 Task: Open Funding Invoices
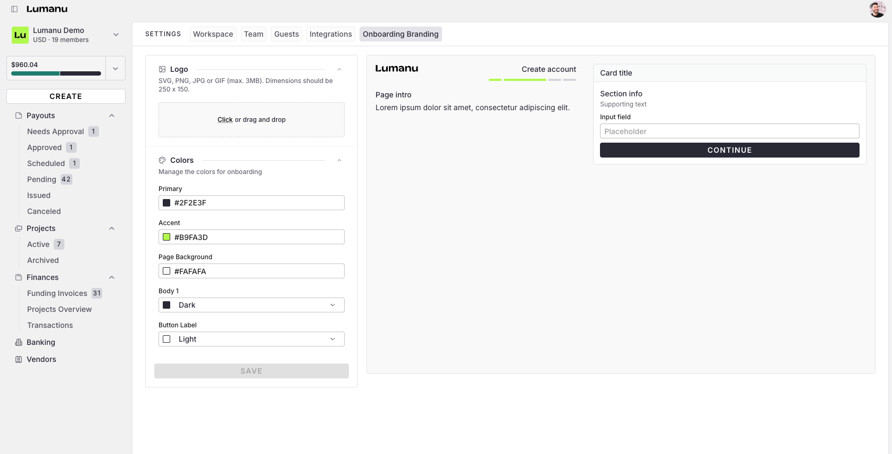tap(57, 293)
